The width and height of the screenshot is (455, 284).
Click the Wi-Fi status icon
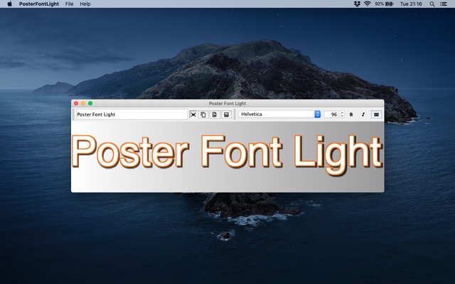[x=367, y=4]
